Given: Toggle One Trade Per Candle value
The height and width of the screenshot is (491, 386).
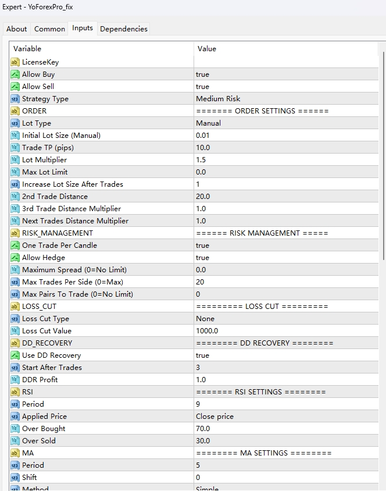Looking at the screenshot, I should tap(286, 245).
